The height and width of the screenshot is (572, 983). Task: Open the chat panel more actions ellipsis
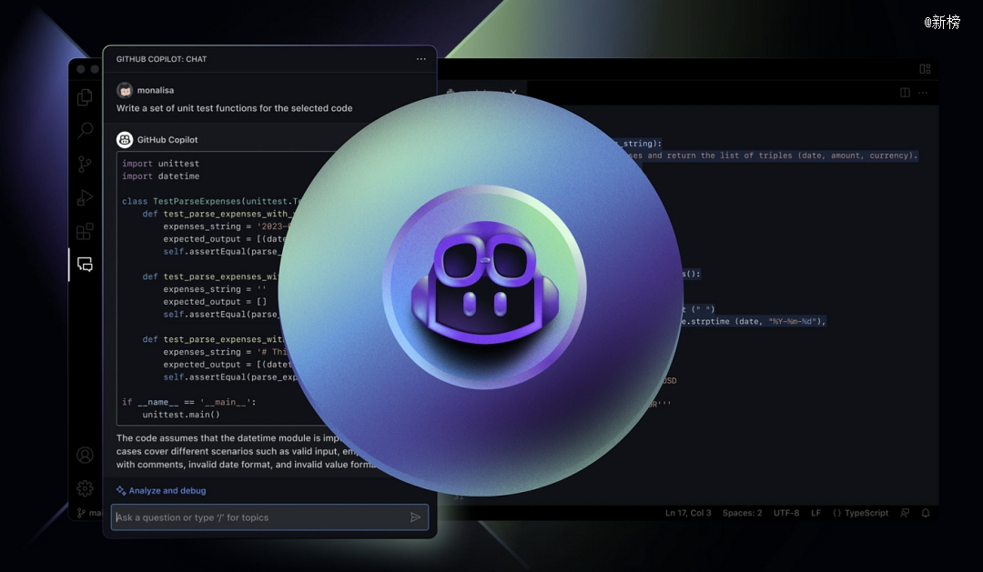coord(421,59)
